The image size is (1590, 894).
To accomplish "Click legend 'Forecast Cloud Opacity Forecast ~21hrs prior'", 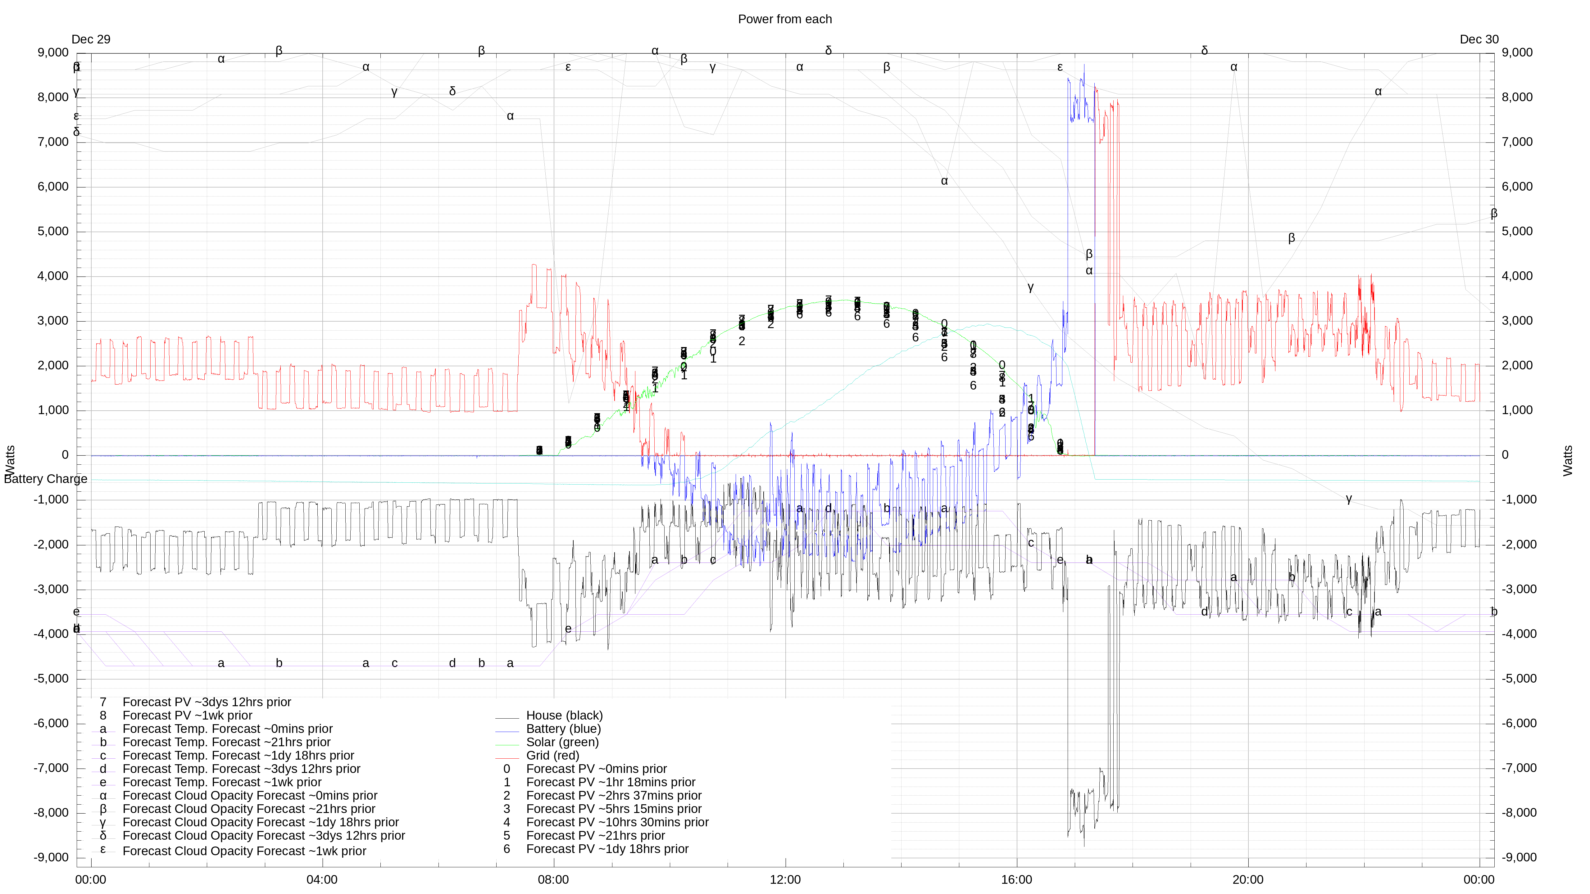I will (249, 809).
